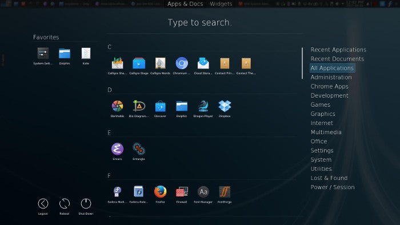Show the Games category

[321, 105]
